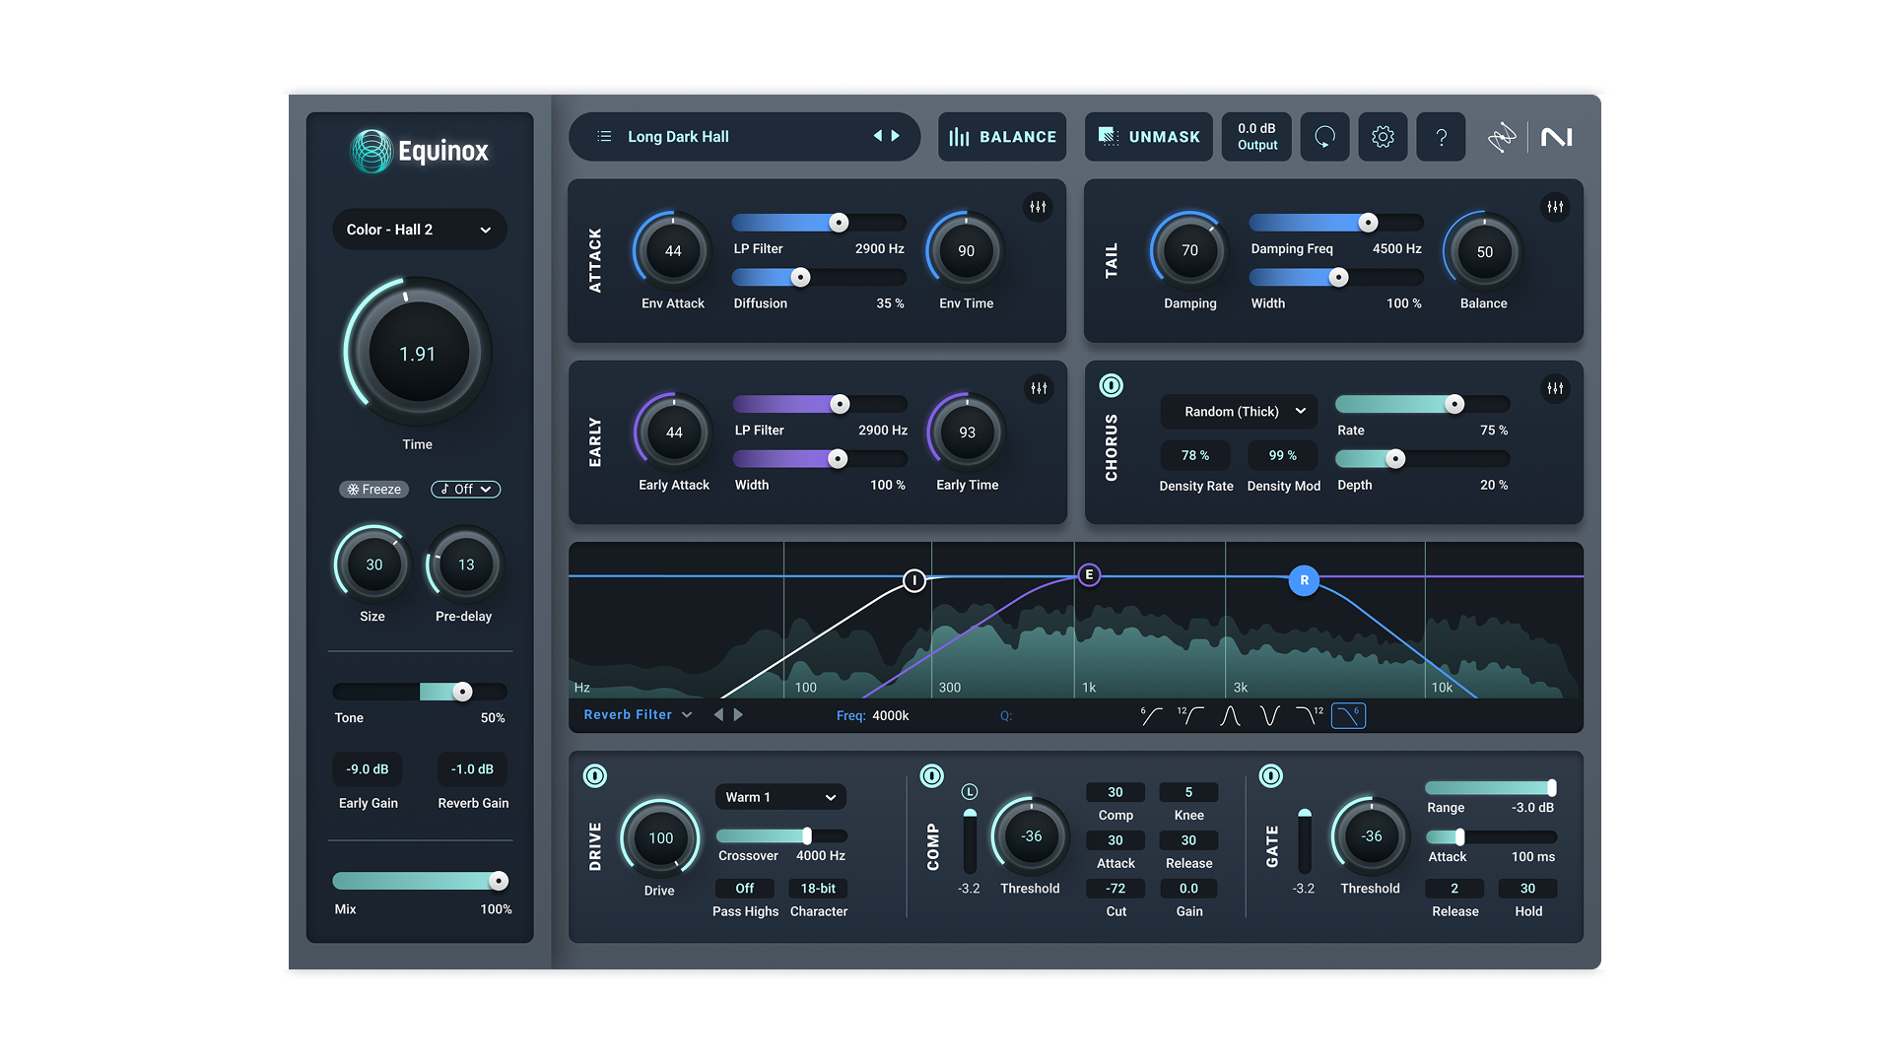Click the undo/reset circular arrow icon
This screenshot has height=1064, width=1892.
pyautogui.click(x=1324, y=137)
